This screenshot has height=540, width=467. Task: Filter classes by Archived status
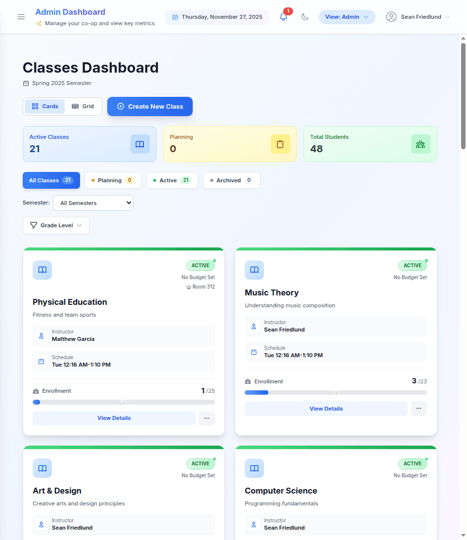[x=231, y=180]
